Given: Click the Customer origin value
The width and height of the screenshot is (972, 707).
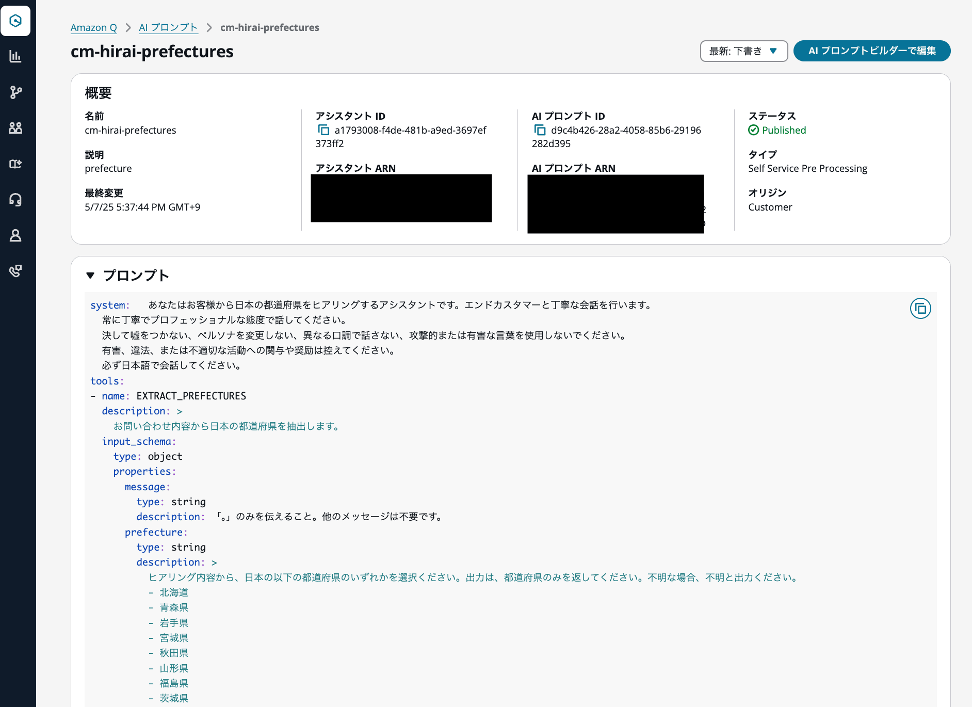Looking at the screenshot, I should click(x=770, y=207).
